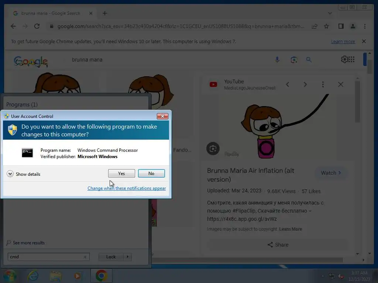Open 'Change when these notifications appear' link
Screen dimensions: 378x283
pos(127,188)
